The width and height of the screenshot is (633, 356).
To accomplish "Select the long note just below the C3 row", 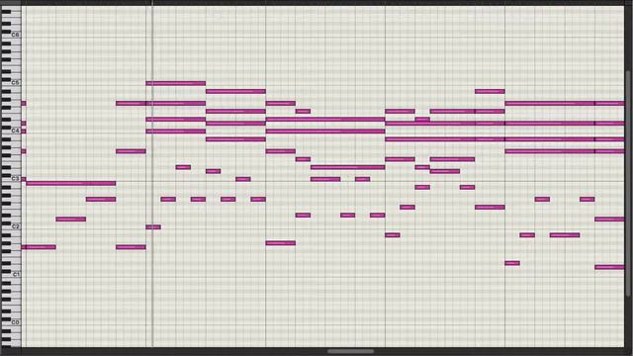I will [x=70, y=183].
